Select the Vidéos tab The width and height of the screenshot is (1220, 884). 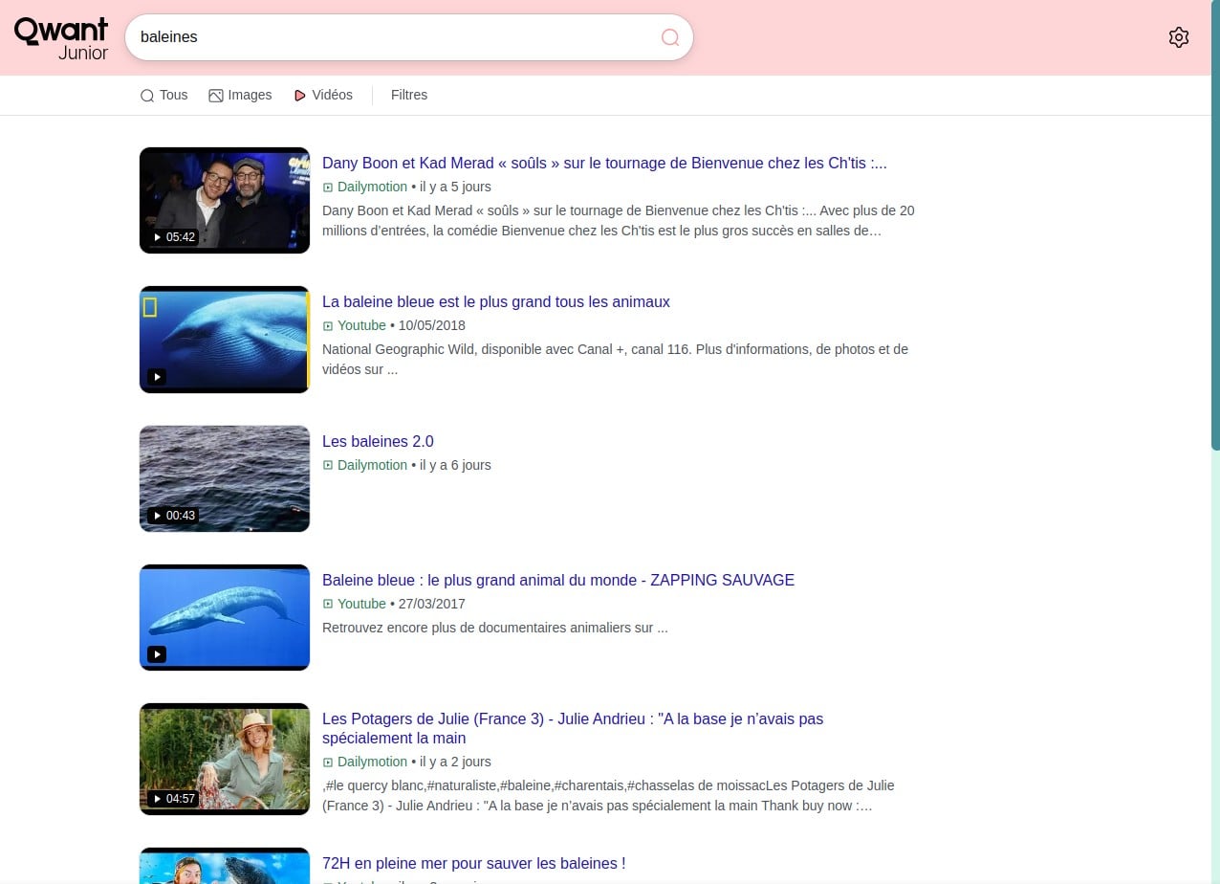coord(323,95)
